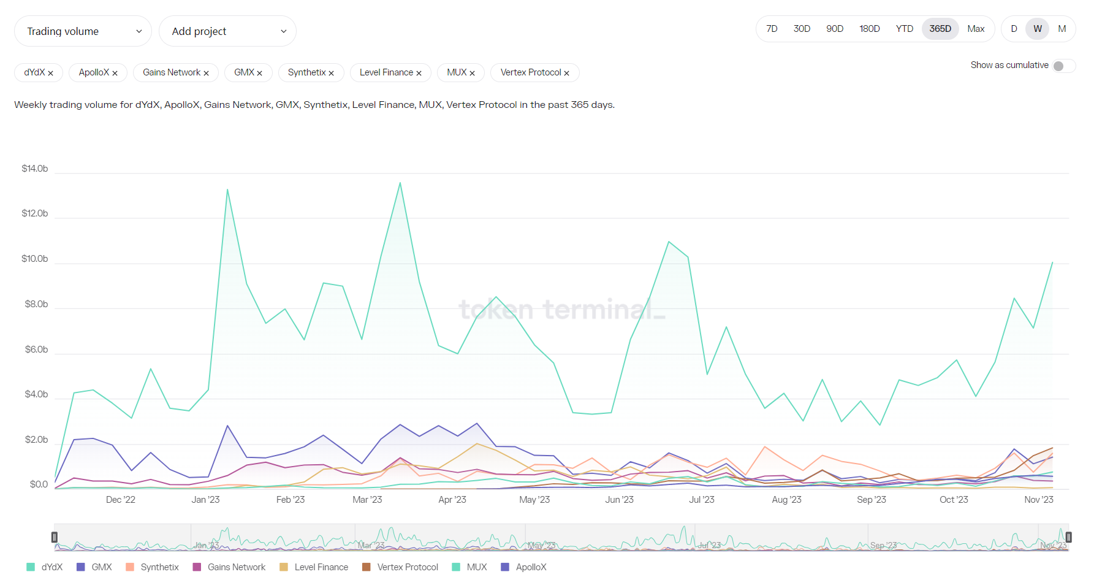Expand the Add project dropdown

227,31
